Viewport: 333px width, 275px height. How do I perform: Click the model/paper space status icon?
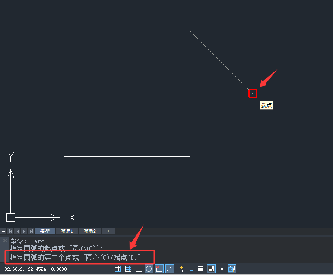click(x=232, y=269)
